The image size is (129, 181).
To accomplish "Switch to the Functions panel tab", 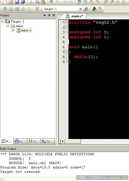I will tap(34, 141).
